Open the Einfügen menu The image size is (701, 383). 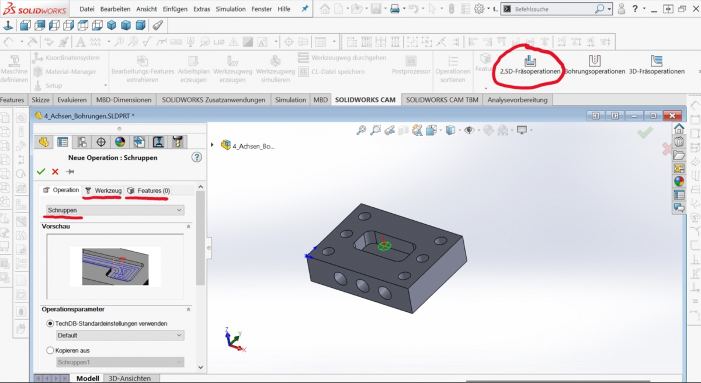pos(175,9)
